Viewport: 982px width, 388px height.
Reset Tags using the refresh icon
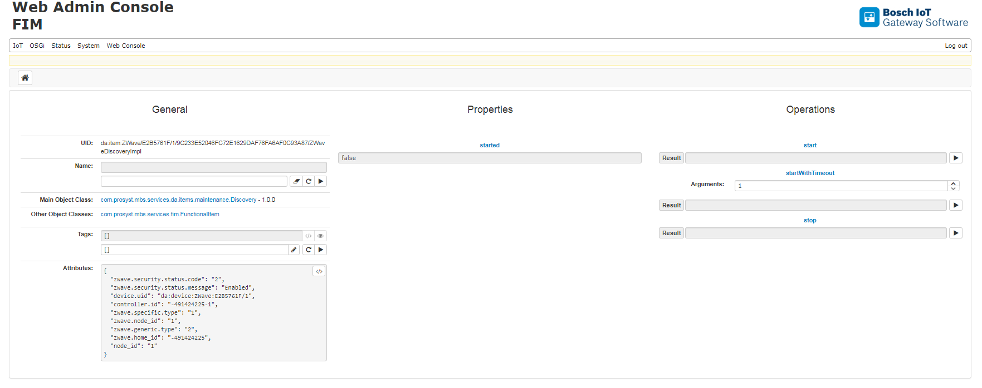pos(309,250)
